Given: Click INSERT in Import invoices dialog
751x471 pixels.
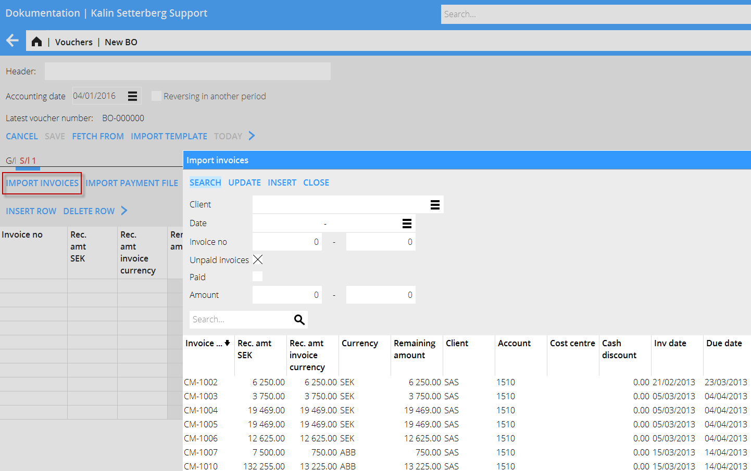Looking at the screenshot, I should pos(282,182).
